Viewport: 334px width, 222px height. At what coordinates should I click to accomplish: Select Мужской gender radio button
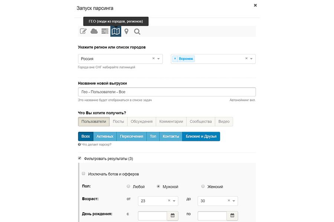158,186
